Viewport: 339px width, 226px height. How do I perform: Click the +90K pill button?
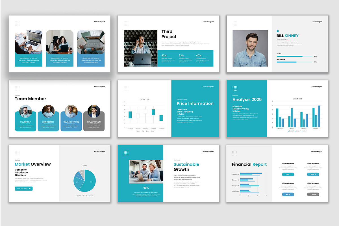point(288,194)
